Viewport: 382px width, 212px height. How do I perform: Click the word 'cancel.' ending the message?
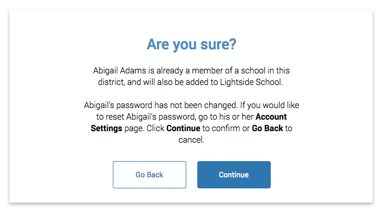[x=191, y=140]
